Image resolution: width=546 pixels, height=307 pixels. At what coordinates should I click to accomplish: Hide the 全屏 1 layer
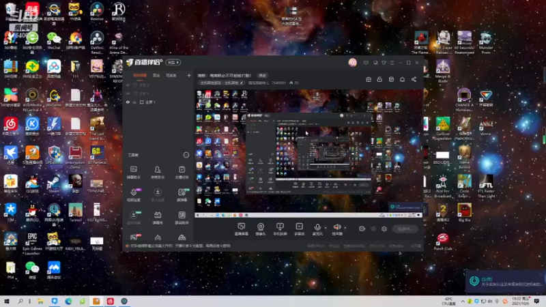pos(128,102)
